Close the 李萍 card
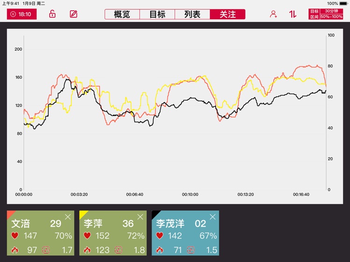 (x=140, y=217)
